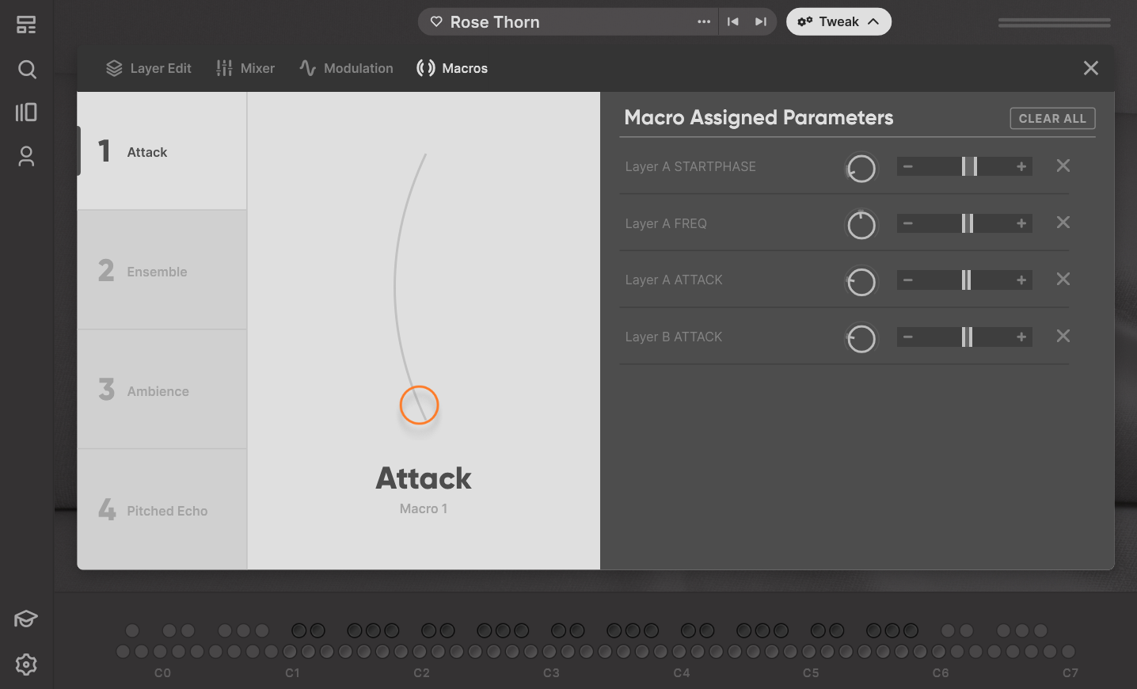Screen dimensions: 1137x689
Task: Open the Mixer tab
Action: [x=245, y=68]
